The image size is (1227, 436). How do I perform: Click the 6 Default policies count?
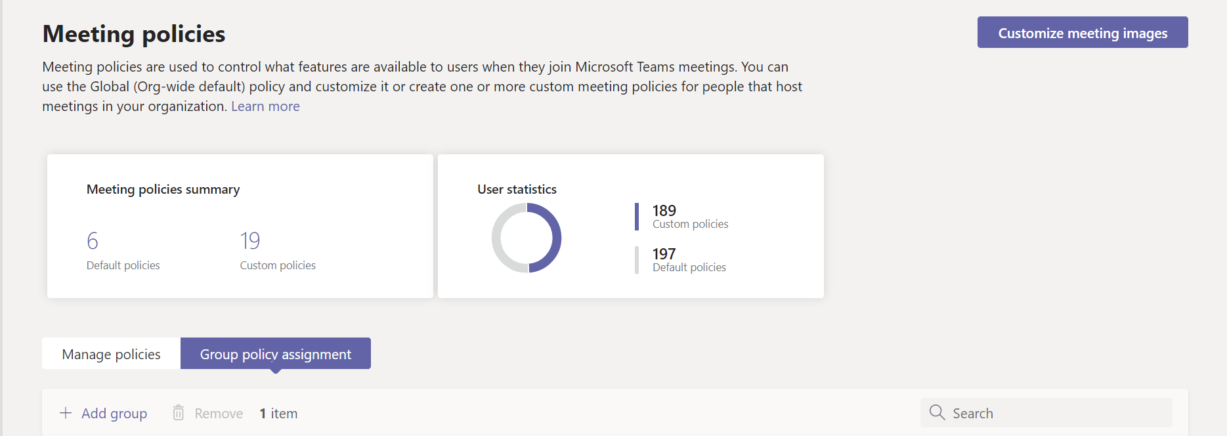point(123,250)
